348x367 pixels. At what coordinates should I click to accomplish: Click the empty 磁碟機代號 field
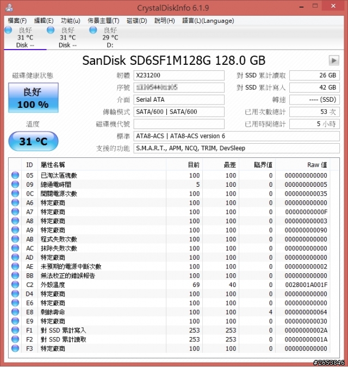(179, 124)
